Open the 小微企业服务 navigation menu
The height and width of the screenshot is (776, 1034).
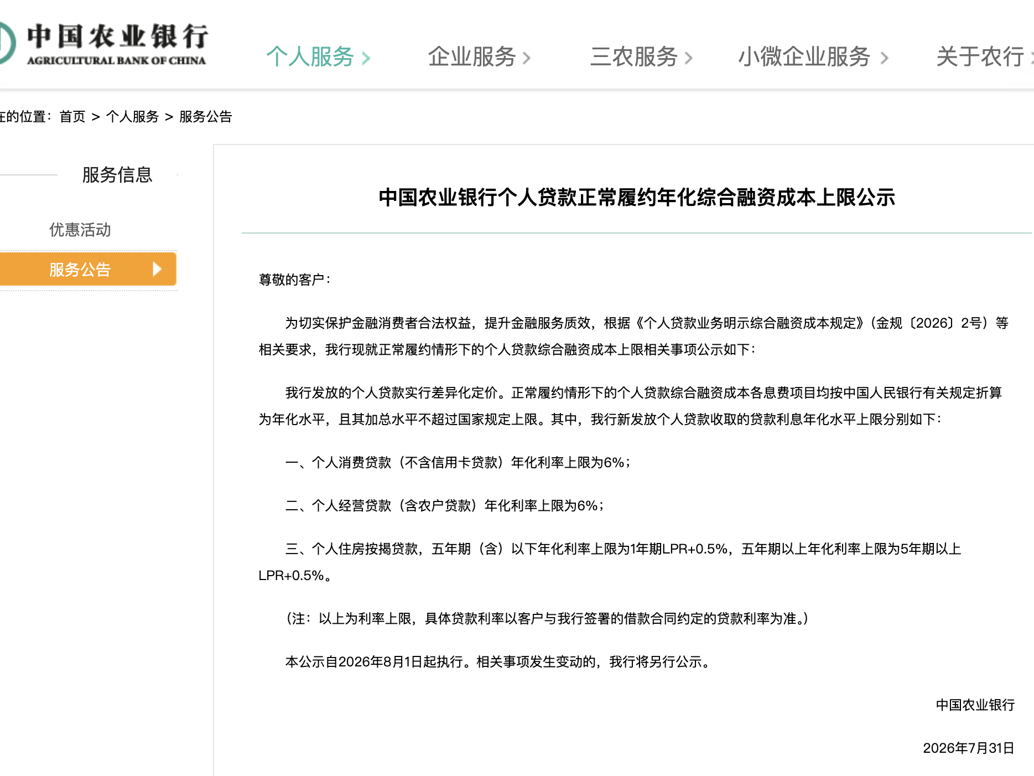coord(804,57)
